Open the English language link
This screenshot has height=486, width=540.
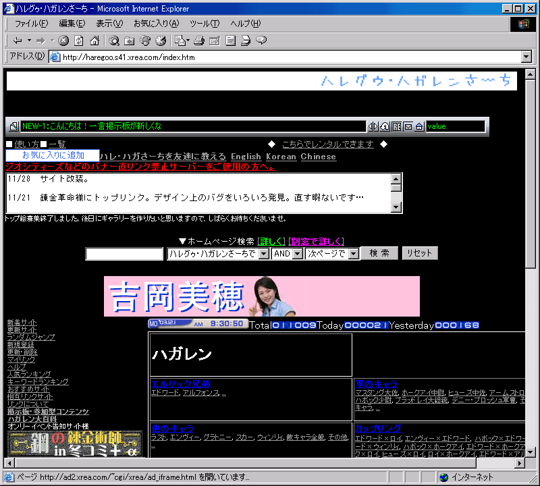(x=246, y=157)
